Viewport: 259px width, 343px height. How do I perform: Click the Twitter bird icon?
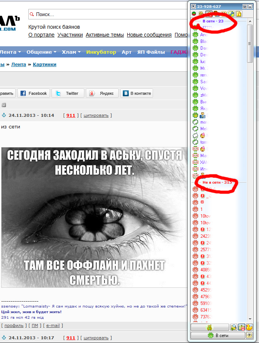58,93
